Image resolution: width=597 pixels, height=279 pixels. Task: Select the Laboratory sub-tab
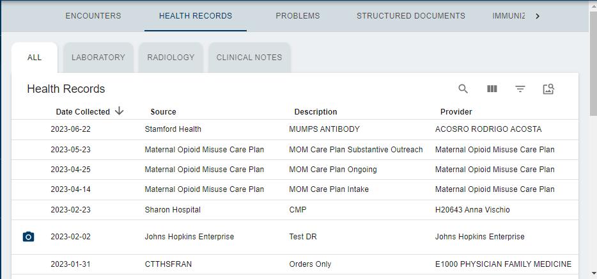98,58
